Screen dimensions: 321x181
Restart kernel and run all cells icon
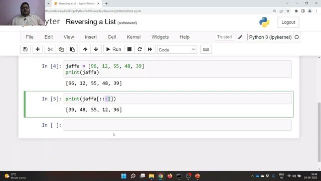[150, 49]
